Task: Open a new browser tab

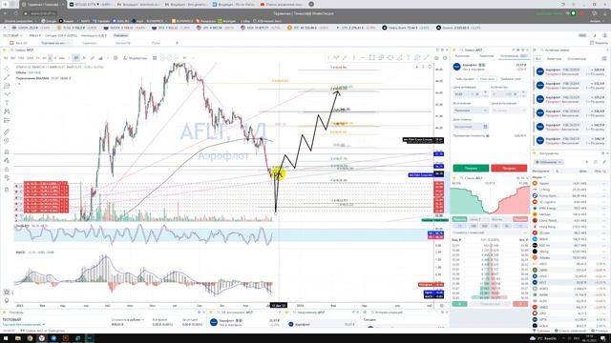Action: point(311,4)
